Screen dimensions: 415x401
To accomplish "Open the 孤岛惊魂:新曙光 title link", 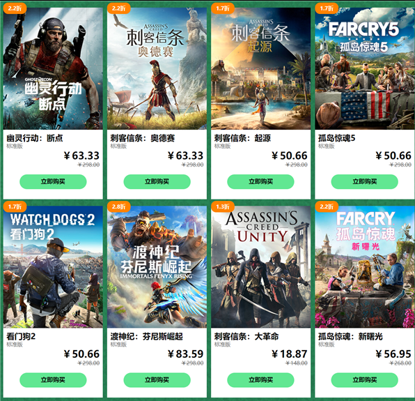I will point(350,336).
